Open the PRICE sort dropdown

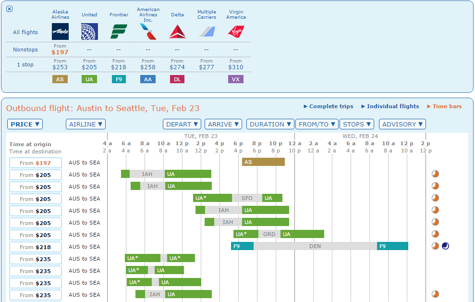tap(25, 125)
